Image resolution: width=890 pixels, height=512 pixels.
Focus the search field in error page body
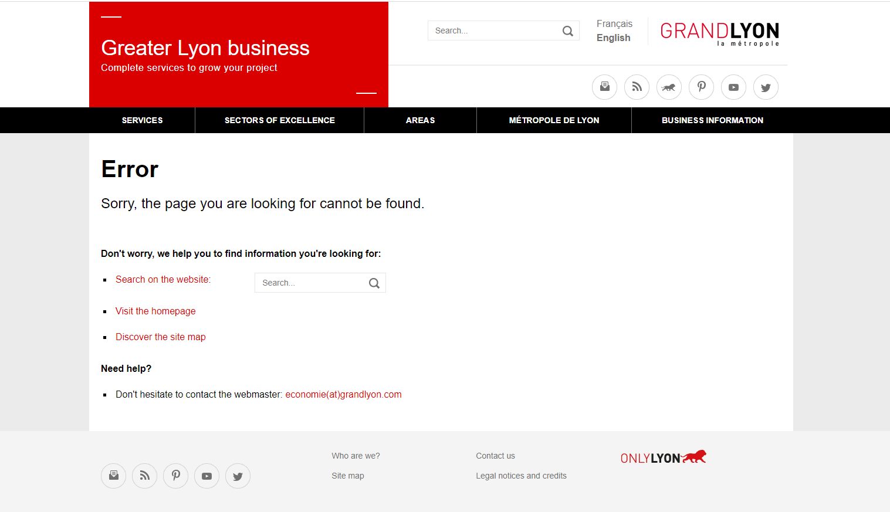coord(311,283)
